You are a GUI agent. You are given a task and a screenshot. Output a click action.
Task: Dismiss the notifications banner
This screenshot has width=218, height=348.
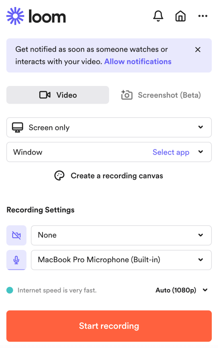[x=198, y=50]
